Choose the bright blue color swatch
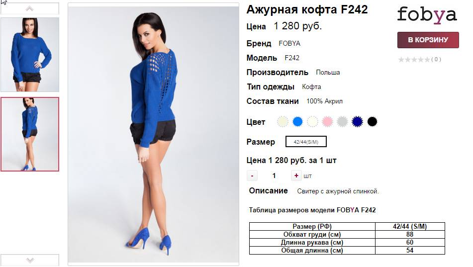The width and height of the screenshot is (473, 267). tap(297, 122)
